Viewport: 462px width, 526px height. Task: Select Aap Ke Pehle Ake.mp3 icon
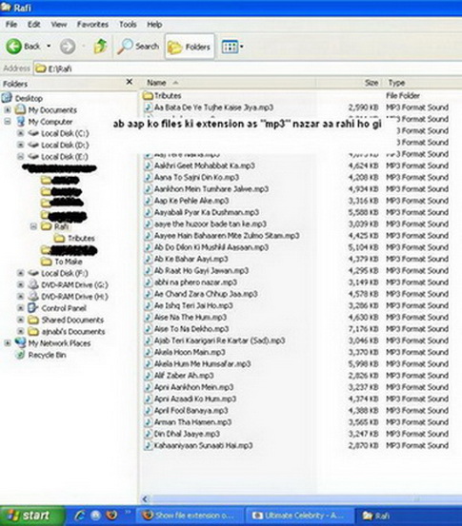pos(148,201)
